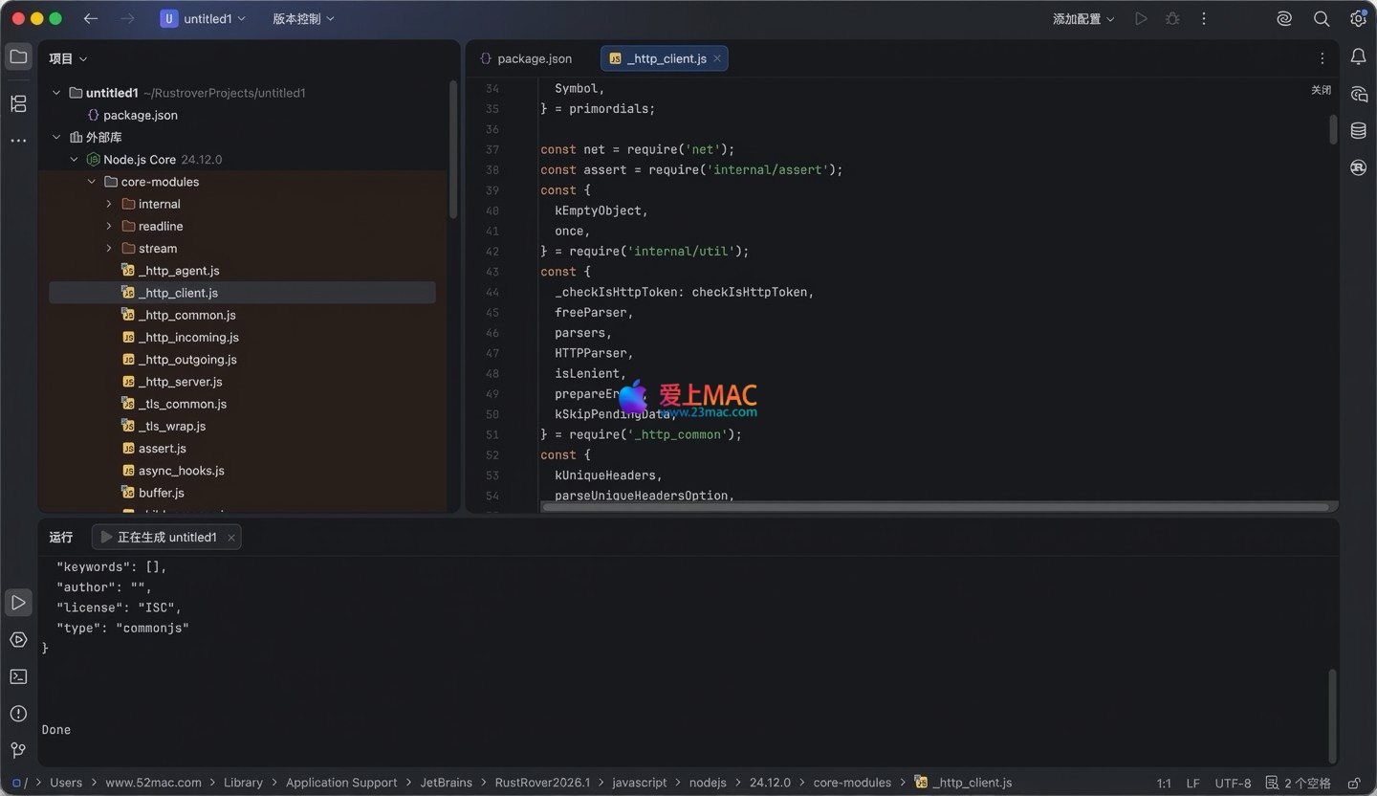
Task: Open the AI assistant swirl icon
Action: coord(1284,19)
